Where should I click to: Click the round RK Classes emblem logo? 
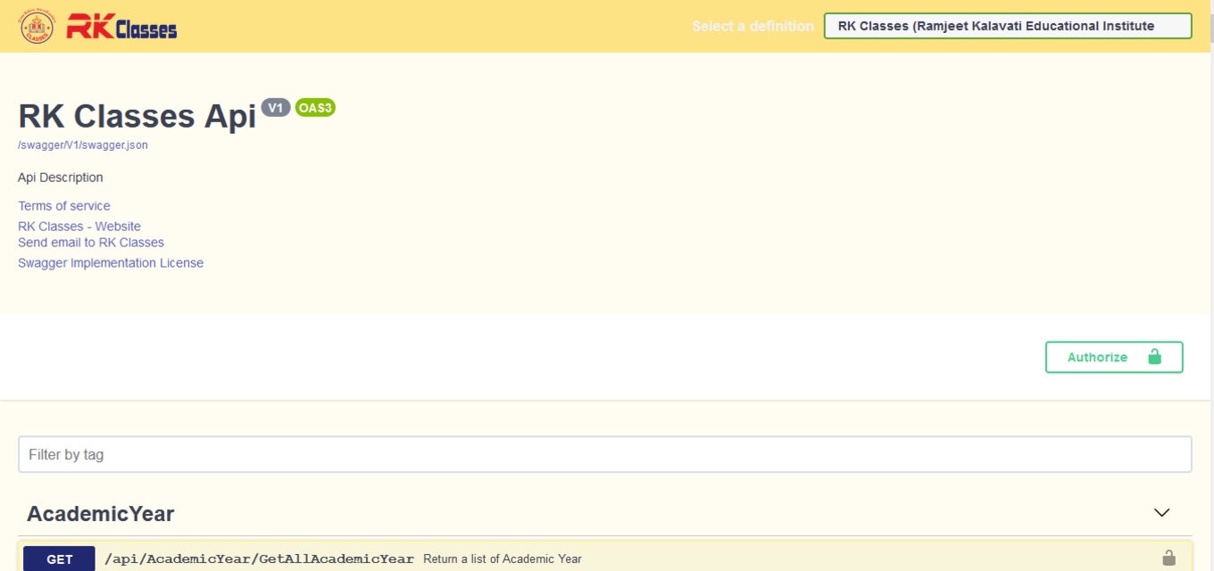37,27
